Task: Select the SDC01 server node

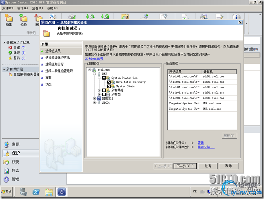Action: (106, 103)
